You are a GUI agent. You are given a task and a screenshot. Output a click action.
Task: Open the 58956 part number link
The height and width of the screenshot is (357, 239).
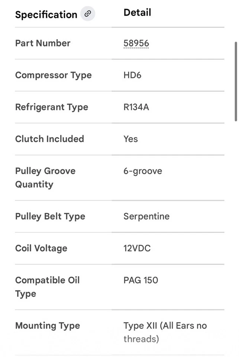(x=136, y=44)
